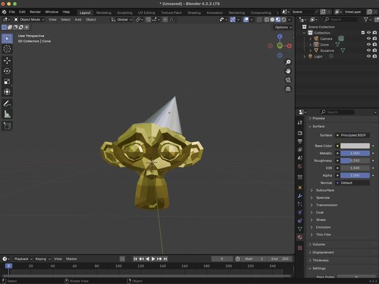This screenshot has width=379, height=284.
Task: Switch to wireframe viewport shading
Action: click(x=266, y=20)
